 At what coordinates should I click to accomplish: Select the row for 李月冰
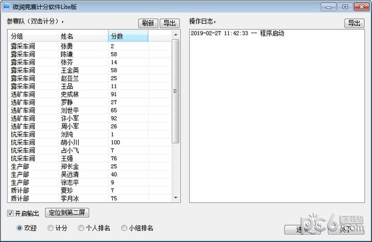click(x=90, y=199)
